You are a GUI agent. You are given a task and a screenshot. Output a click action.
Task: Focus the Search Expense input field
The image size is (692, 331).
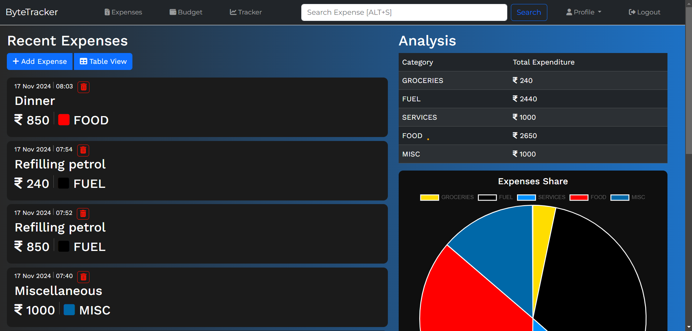click(404, 12)
